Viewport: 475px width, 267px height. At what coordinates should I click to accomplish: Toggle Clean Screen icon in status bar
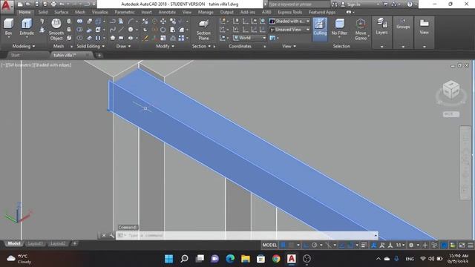click(x=462, y=245)
